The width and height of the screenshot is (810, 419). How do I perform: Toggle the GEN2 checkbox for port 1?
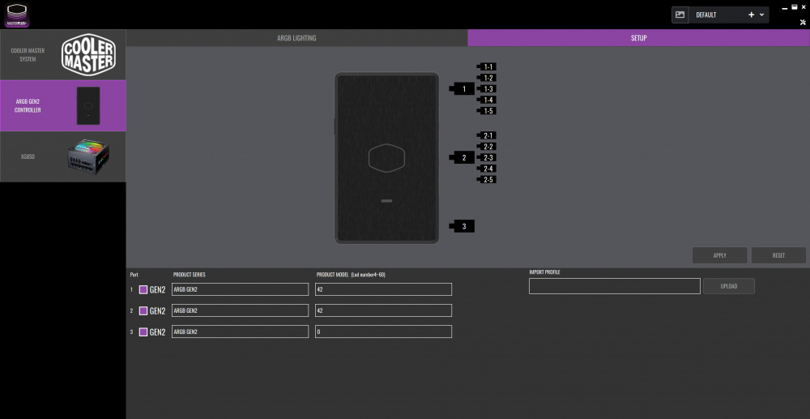(x=143, y=289)
